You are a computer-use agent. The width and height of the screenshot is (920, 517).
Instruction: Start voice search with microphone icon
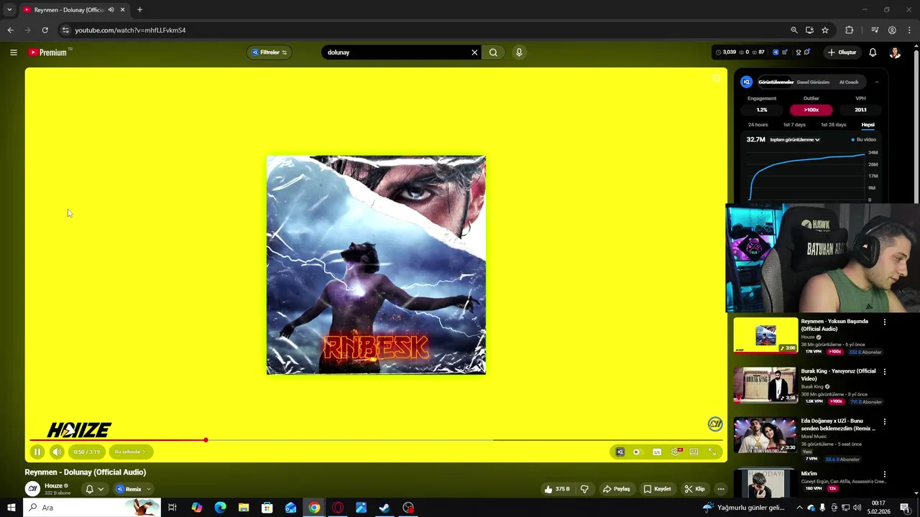519,52
